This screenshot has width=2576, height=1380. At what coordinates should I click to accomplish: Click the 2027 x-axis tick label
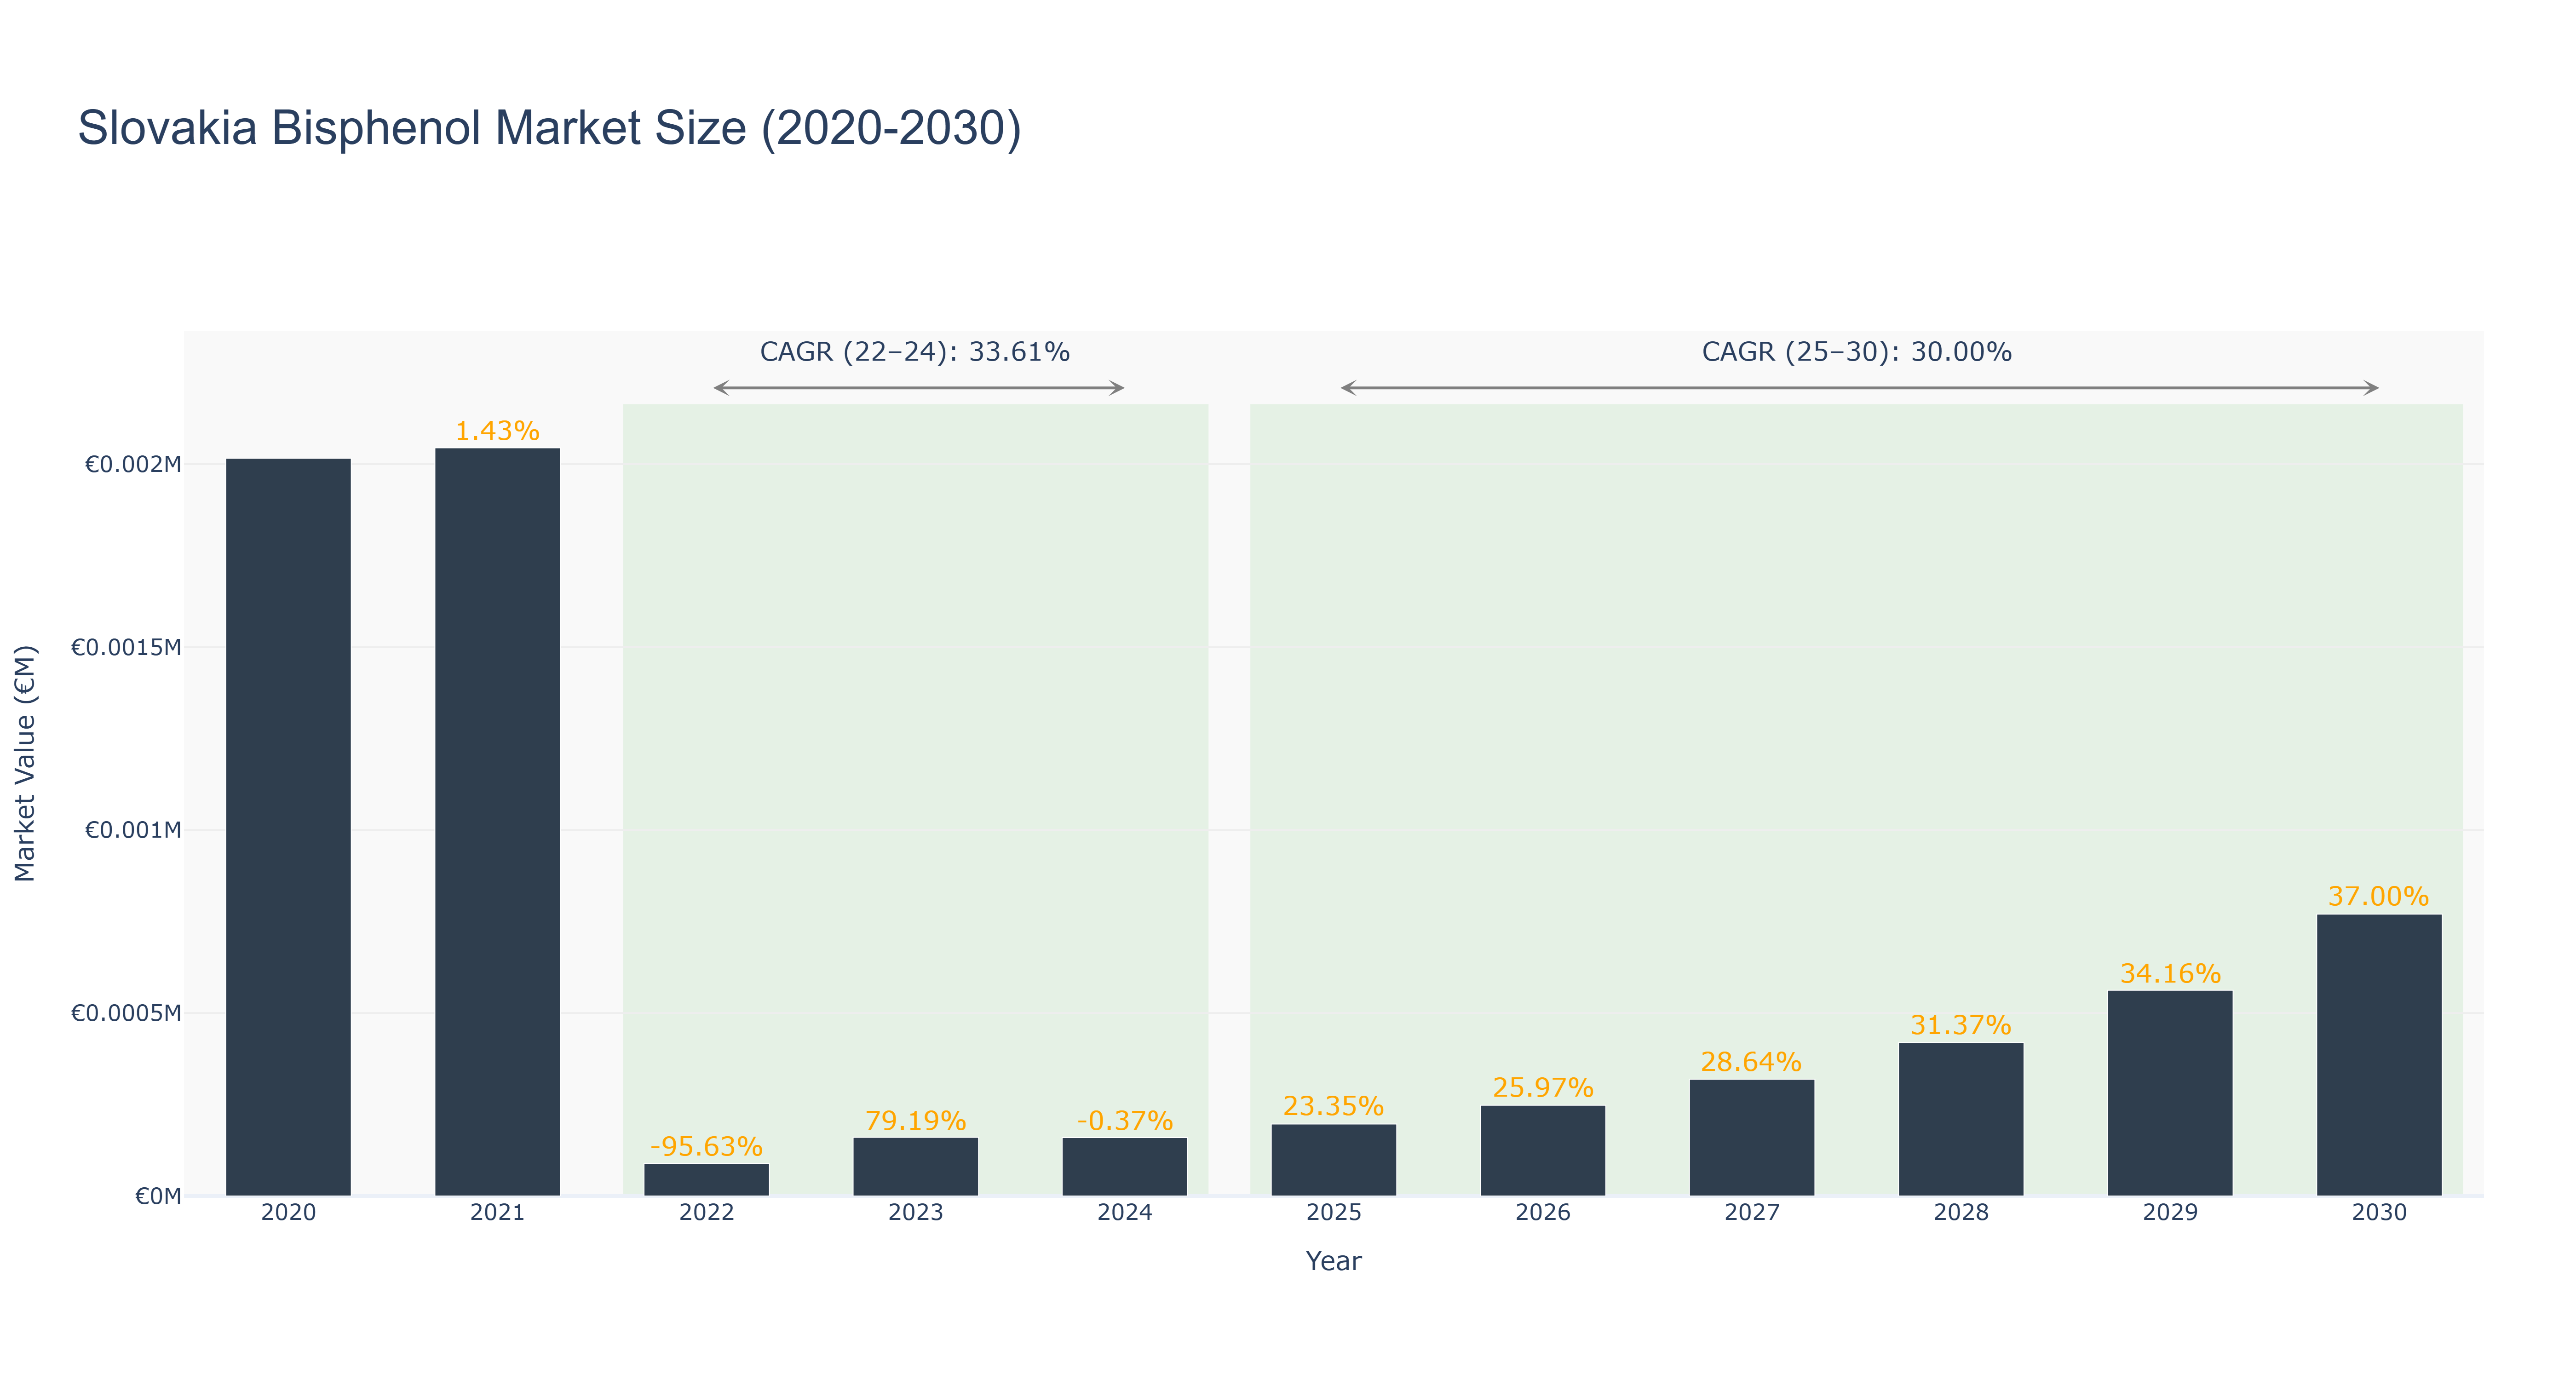(x=1751, y=1212)
